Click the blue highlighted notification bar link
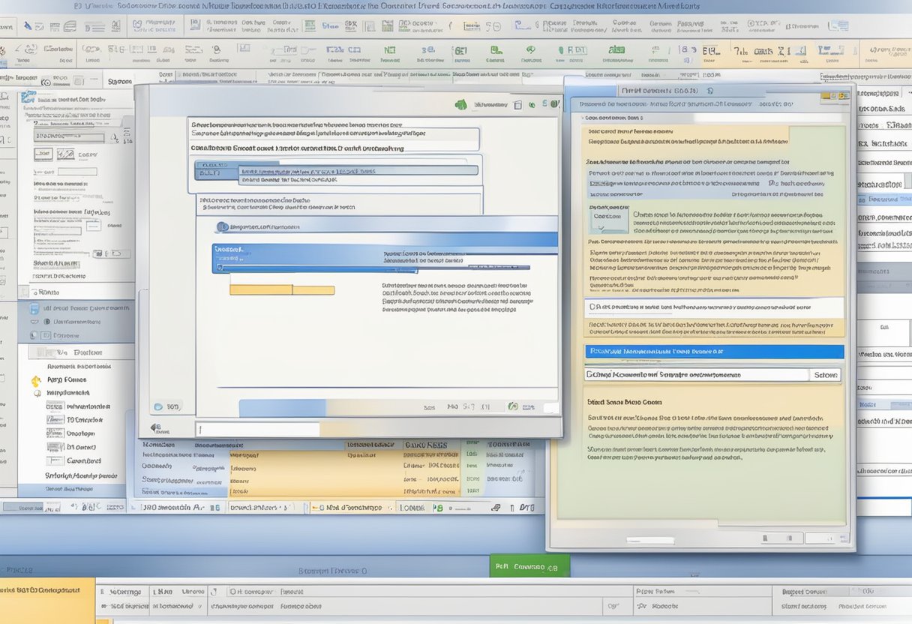This screenshot has width=912, height=624. (709, 351)
